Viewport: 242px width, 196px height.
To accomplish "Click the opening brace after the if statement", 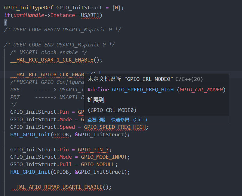I will pos(5,23).
